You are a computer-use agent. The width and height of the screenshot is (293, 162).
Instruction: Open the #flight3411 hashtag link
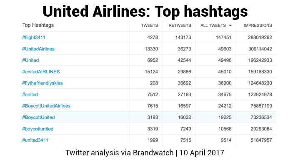(x=34, y=37)
